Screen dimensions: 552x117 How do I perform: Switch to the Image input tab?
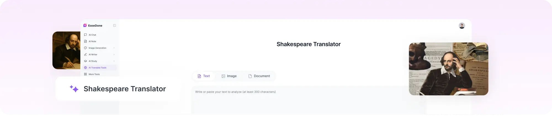[x=229, y=76]
